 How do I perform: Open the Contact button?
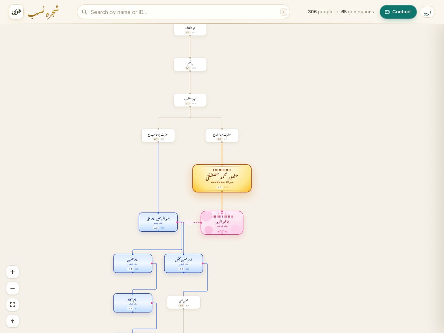coord(398,12)
